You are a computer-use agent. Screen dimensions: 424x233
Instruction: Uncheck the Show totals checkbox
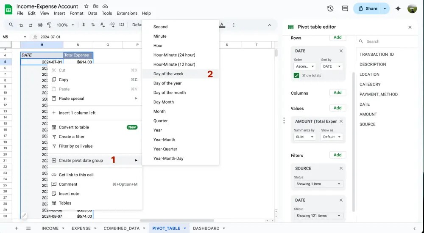296,75
